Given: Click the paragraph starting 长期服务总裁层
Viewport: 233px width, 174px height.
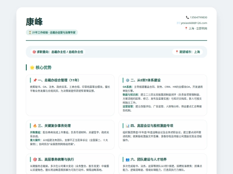Looking at the screenshot, I should coord(70,168).
